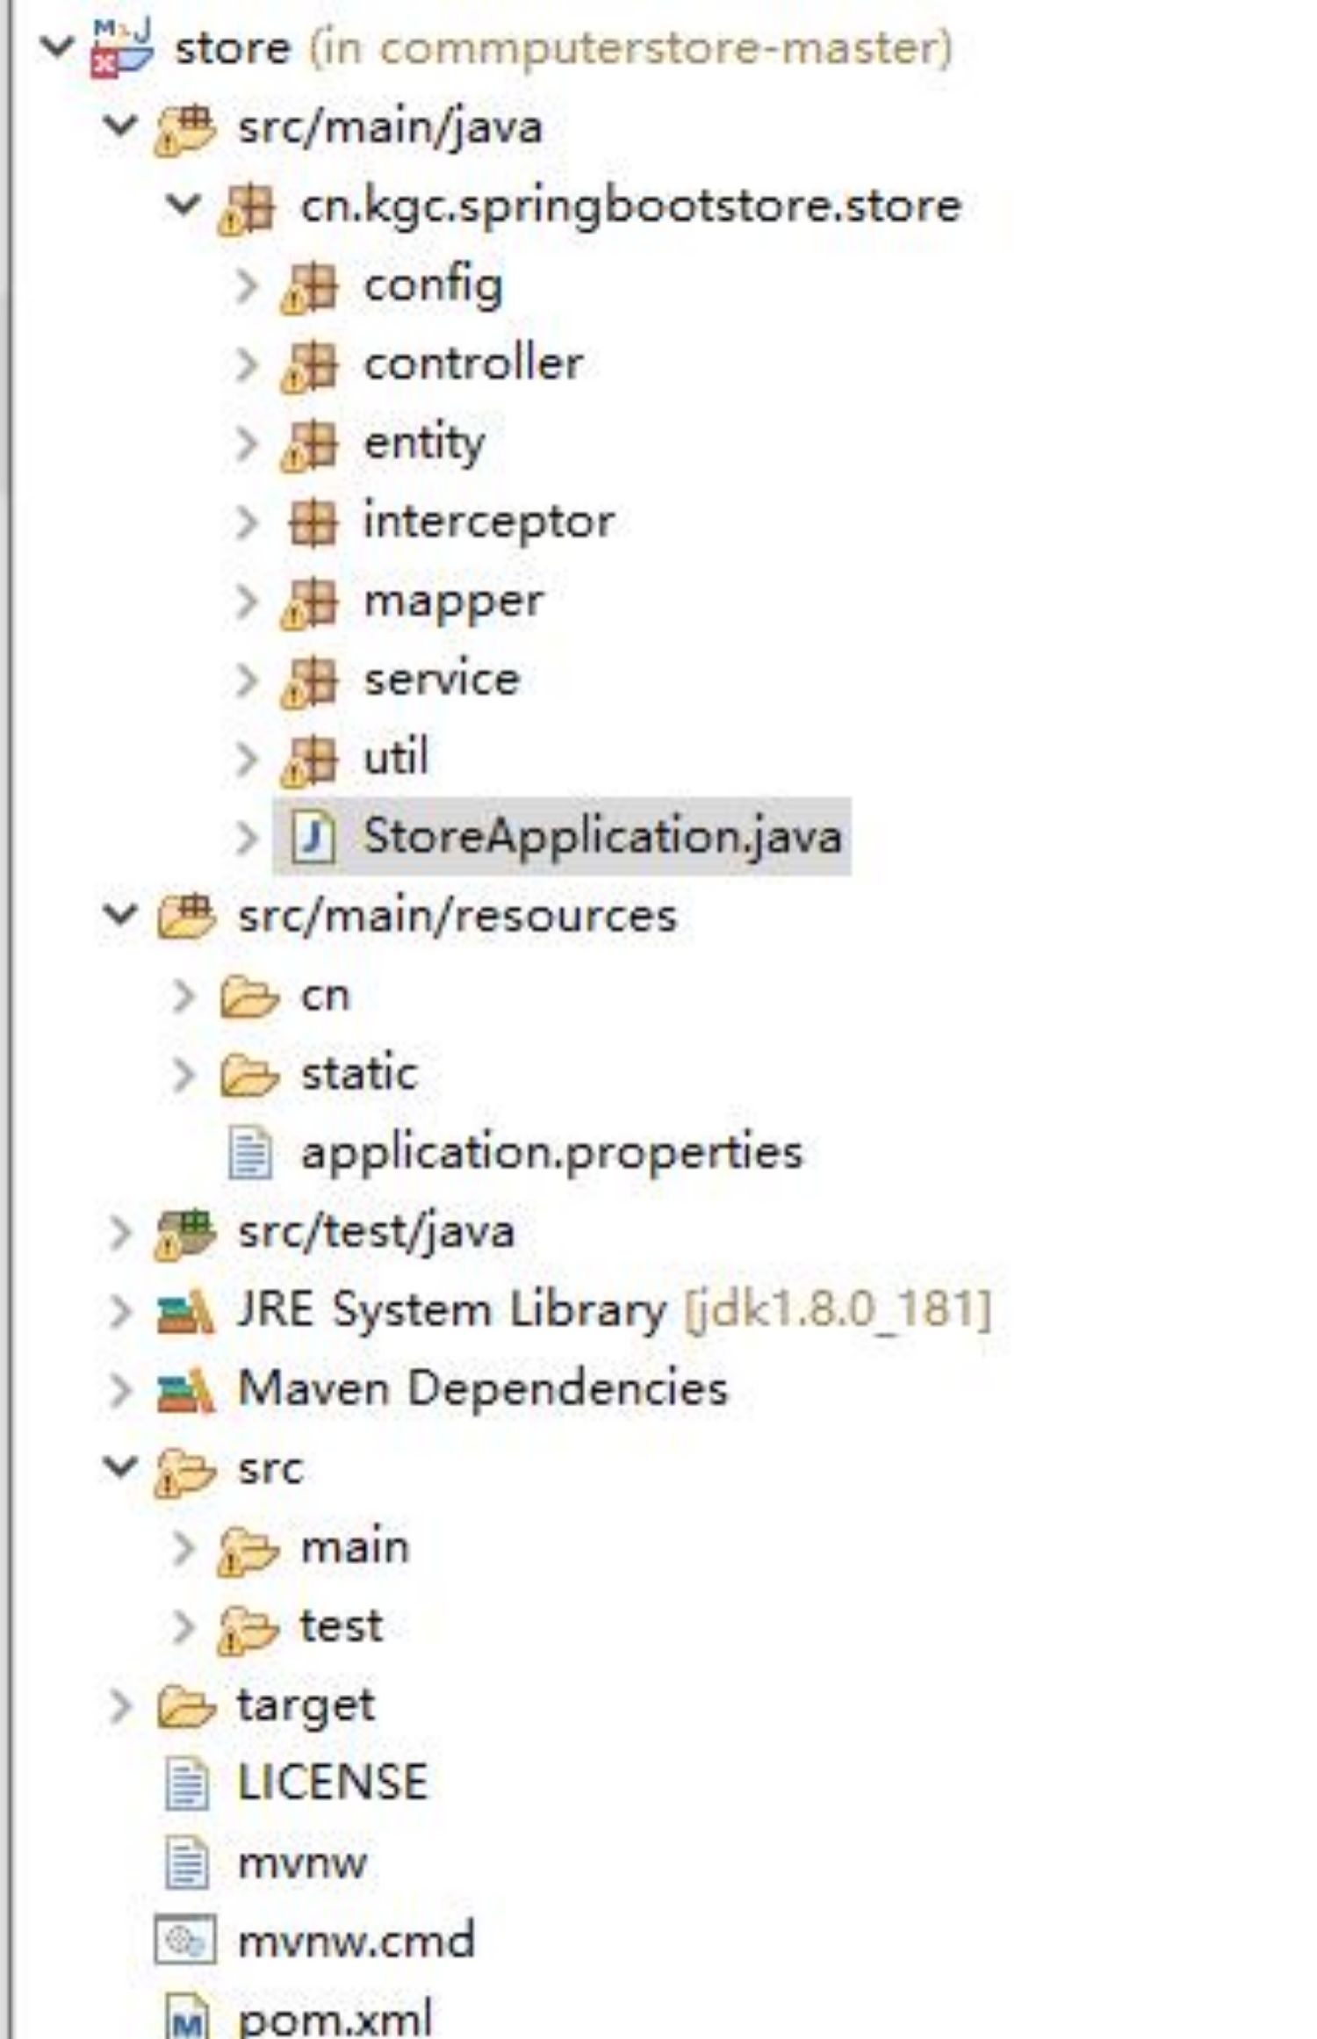Collapse the cn.kgc.springbootstore.store package
The image size is (1317, 2039).
click(x=184, y=205)
